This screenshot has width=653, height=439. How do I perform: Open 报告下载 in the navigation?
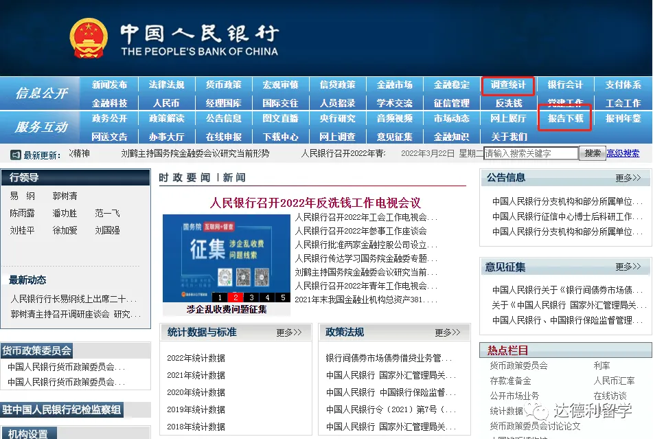(x=565, y=118)
